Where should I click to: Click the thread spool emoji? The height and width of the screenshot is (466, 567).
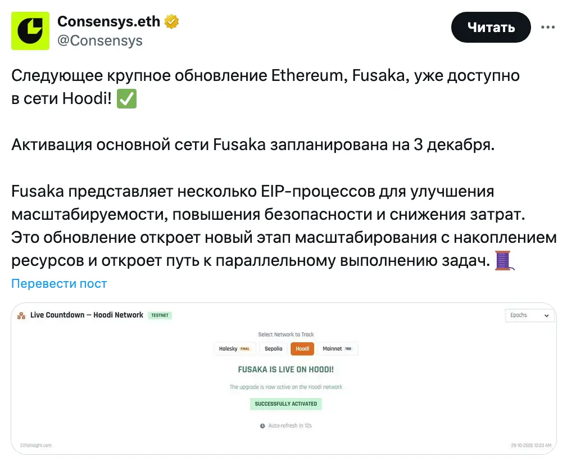(x=502, y=261)
